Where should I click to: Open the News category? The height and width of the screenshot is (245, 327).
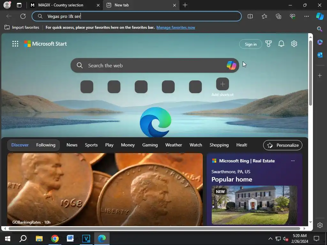pyautogui.click(x=72, y=145)
